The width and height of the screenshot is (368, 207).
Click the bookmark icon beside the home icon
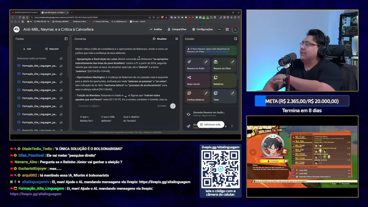tap(27, 17)
